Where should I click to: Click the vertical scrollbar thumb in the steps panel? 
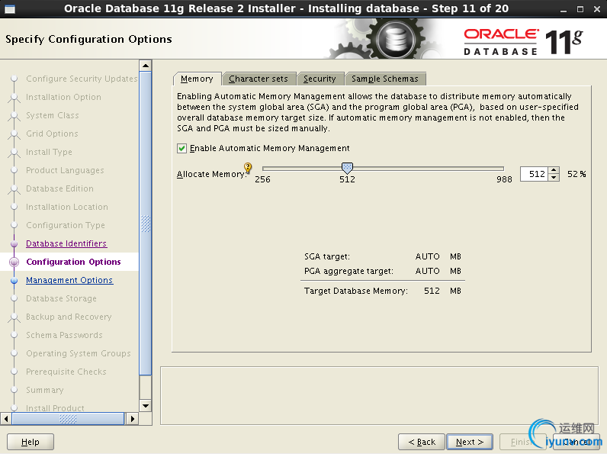tap(146, 224)
